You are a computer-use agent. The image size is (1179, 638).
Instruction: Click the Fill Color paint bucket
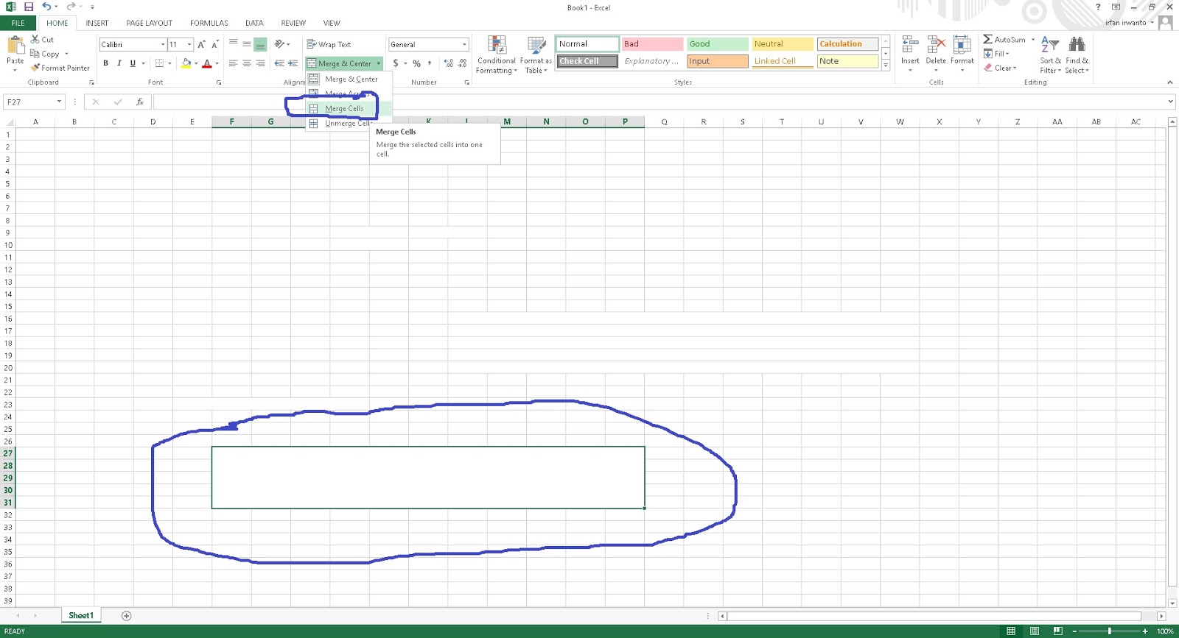click(186, 63)
